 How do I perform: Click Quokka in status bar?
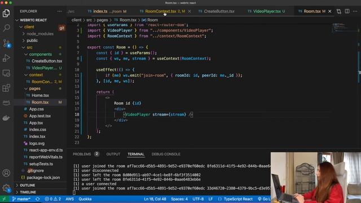pos(85,199)
